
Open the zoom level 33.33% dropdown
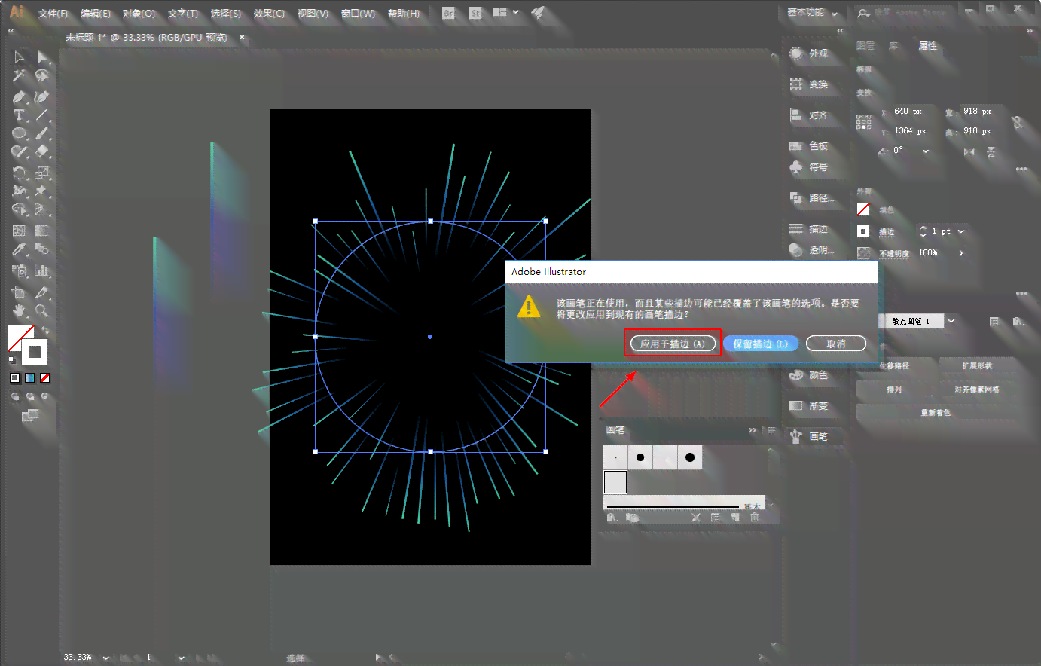click(105, 658)
